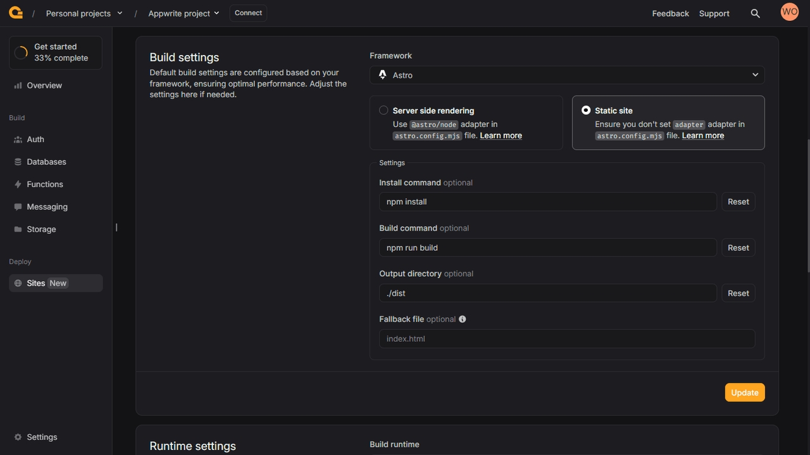
Task: Click the Fallback file input field
Action: 566,339
